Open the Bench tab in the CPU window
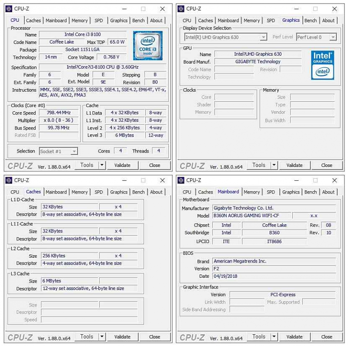Screen dimensions: 348x346 138,20
